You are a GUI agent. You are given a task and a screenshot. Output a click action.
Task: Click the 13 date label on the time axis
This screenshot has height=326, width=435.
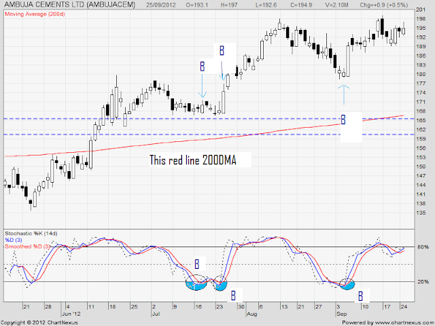point(284,307)
